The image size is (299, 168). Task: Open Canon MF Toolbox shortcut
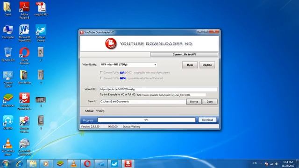click(x=24, y=147)
